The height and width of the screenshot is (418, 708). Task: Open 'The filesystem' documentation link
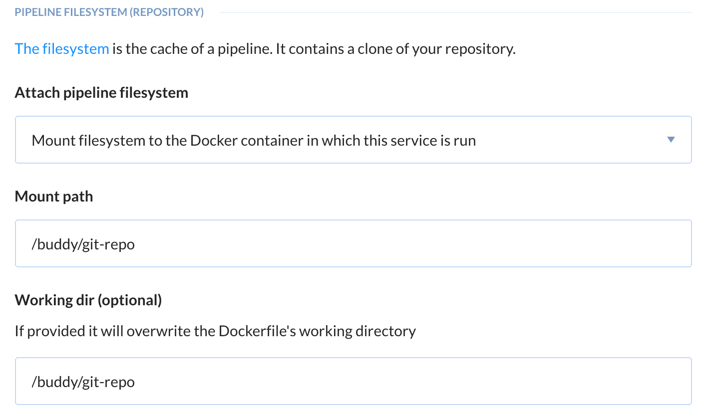[62, 49]
